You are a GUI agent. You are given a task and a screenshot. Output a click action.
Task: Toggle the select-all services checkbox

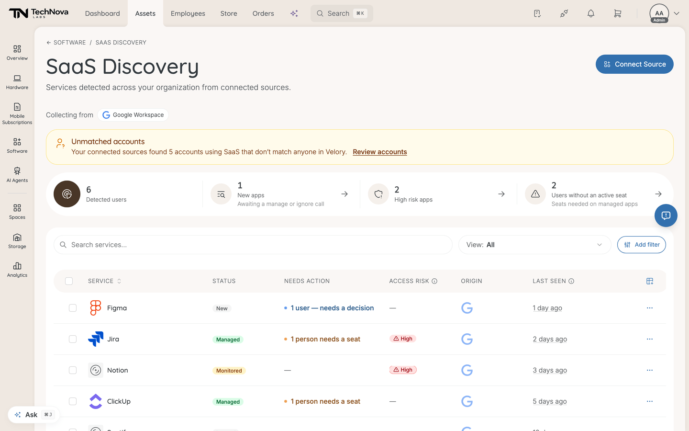pos(69,281)
